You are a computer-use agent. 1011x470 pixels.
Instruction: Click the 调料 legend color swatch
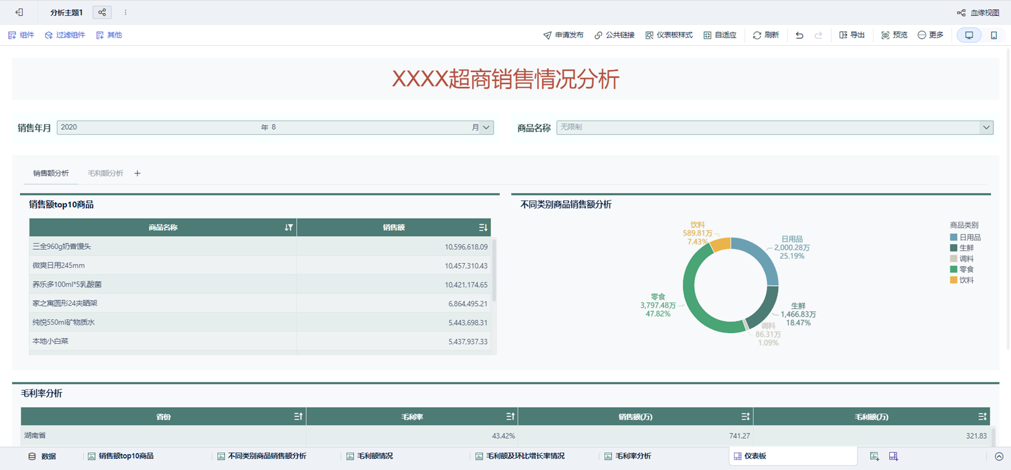953,258
